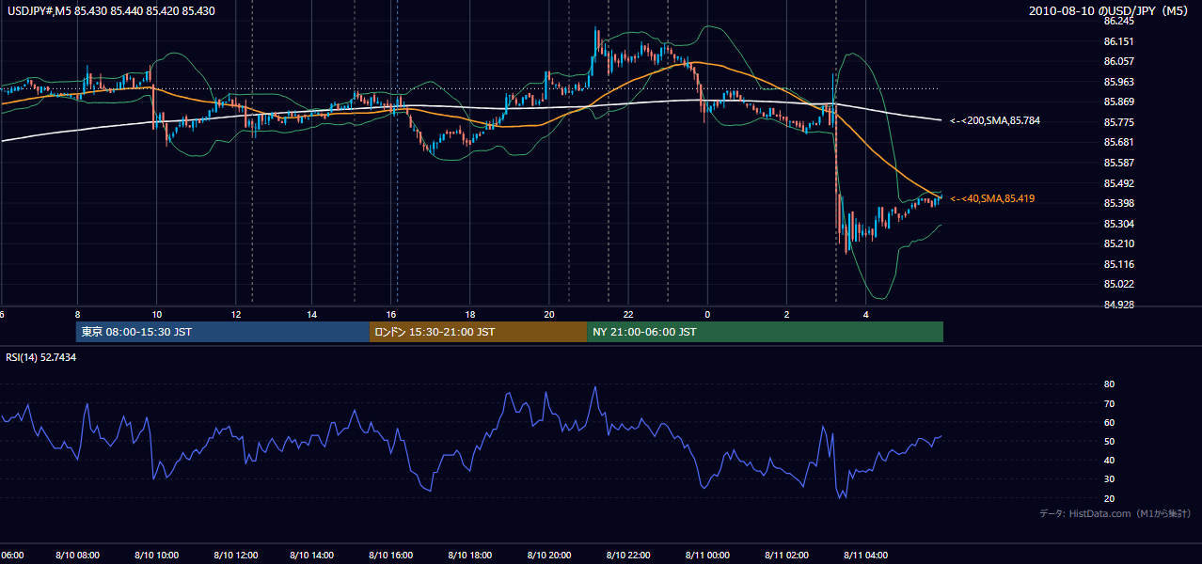This screenshot has width=1202, height=564.
Task: Click hour label 2 below the price chart
Action: pos(786,315)
